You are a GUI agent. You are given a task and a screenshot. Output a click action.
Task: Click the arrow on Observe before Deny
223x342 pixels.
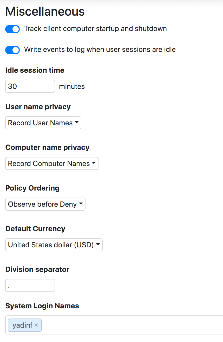(x=81, y=204)
